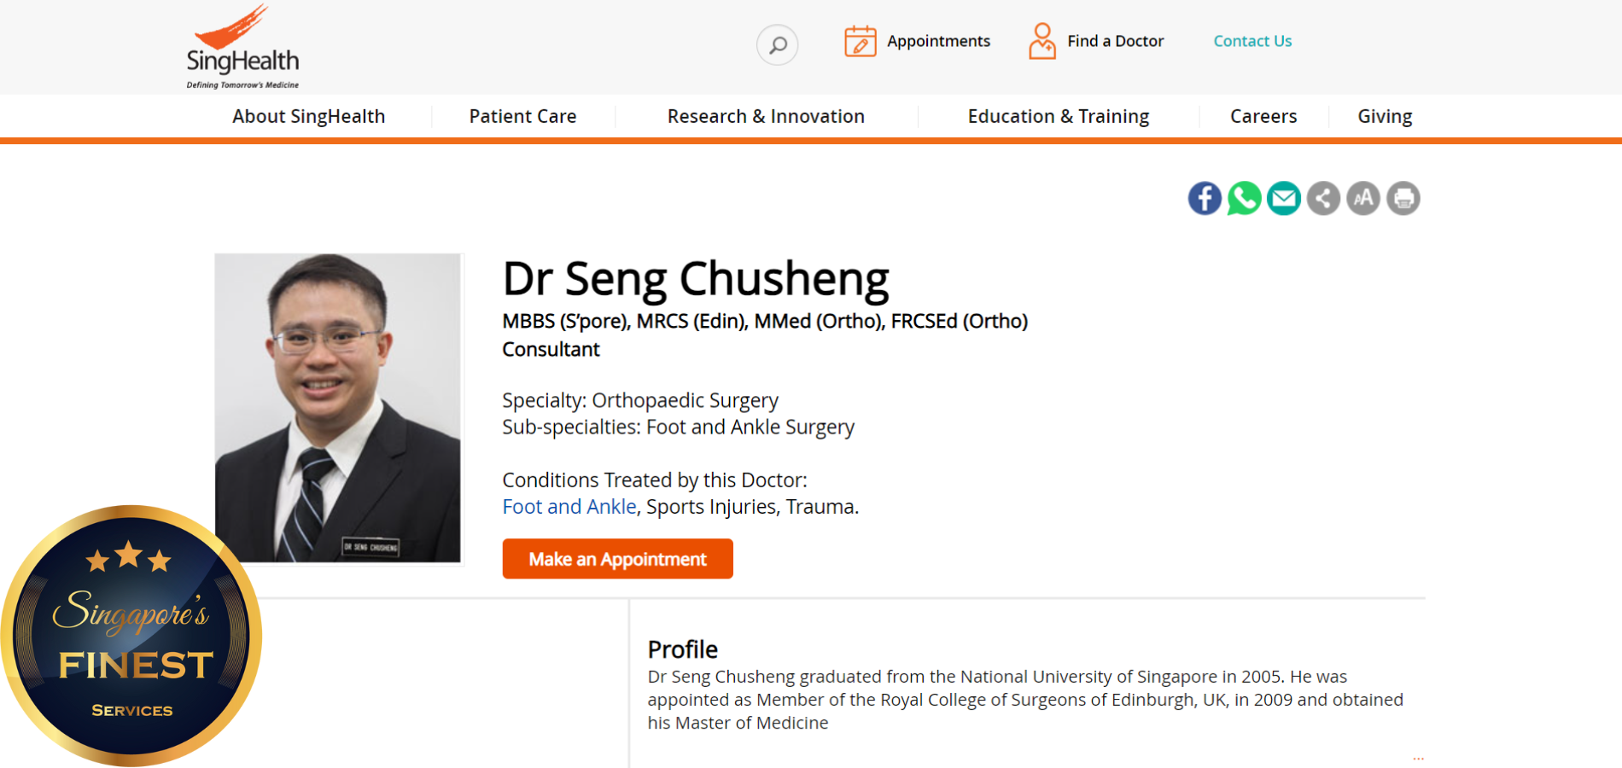Viewport: 1622px width, 768px height.
Task: Click the search magnifier icon
Action: [777, 44]
